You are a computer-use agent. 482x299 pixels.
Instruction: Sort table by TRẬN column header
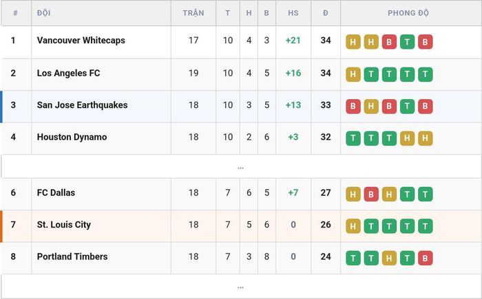pyautogui.click(x=193, y=13)
